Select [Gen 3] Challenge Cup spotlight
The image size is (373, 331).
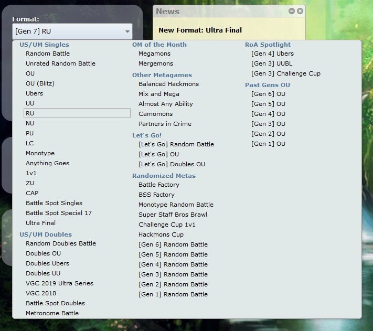(x=286, y=73)
